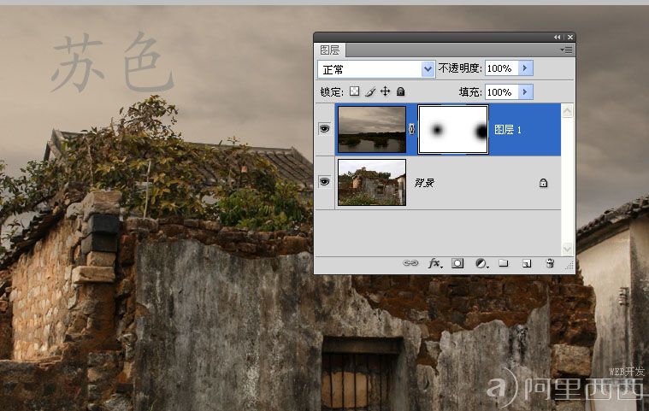Open the 填充 fill slider arrow
The image size is (649, 411).
click(525, 91)
